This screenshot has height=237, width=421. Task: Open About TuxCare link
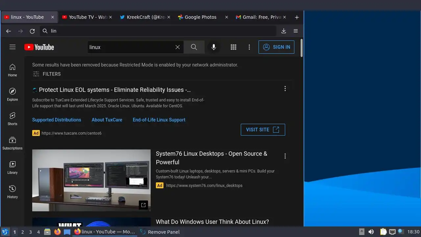tap(107, 120)
